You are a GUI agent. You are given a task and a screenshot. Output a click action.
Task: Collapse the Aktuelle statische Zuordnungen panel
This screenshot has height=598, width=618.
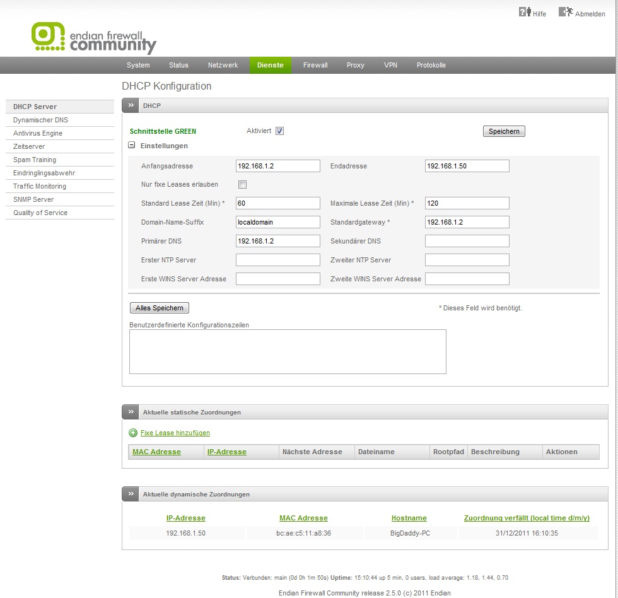click(131, 412)
